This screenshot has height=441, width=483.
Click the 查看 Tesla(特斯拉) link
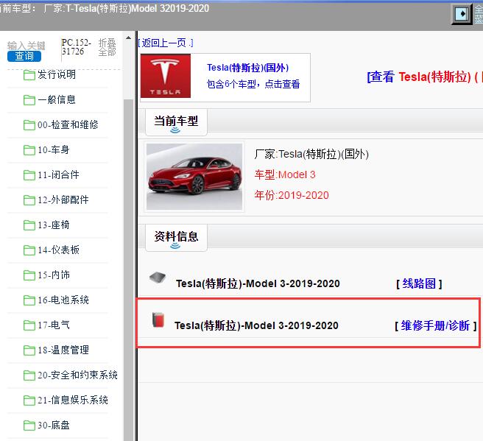click(x=425, y=77)
